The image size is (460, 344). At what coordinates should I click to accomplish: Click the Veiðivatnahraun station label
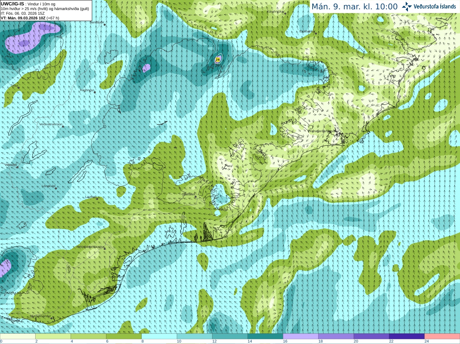pyautogui.click(x=51, y=124)
